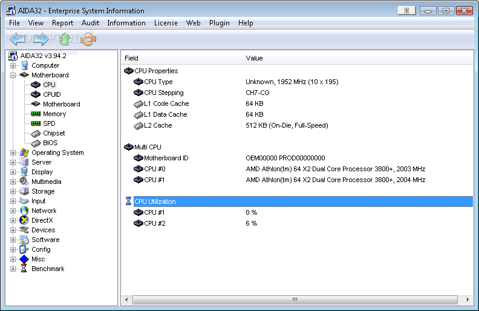Screen dimensions: 479x311
Task: Click the Forward arrow toolbar icon
Action: click(41, 39)
